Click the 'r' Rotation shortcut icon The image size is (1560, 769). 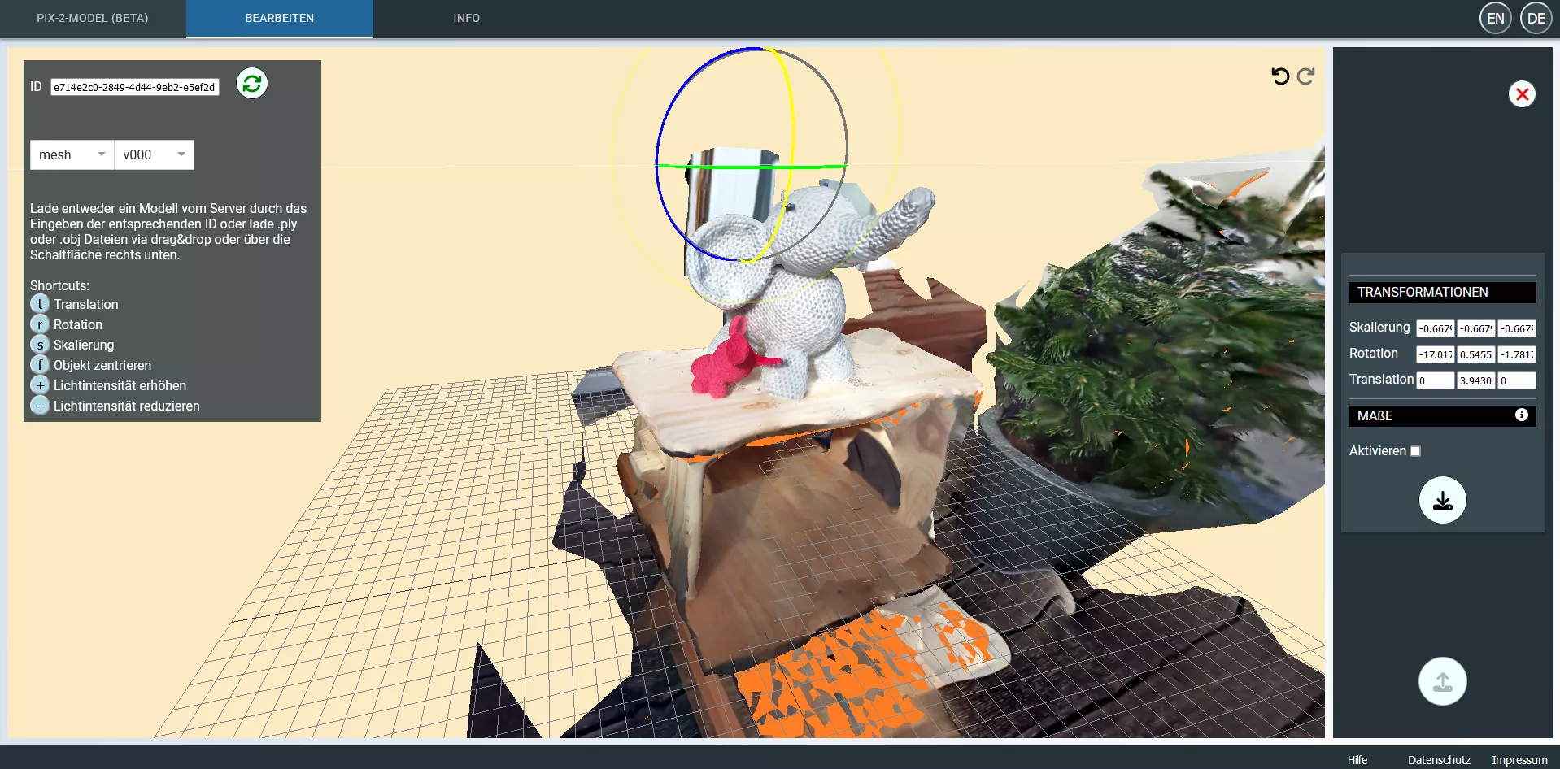coord(40,324)
